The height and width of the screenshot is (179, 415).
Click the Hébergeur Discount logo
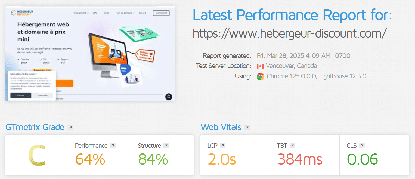click(22, 13)
